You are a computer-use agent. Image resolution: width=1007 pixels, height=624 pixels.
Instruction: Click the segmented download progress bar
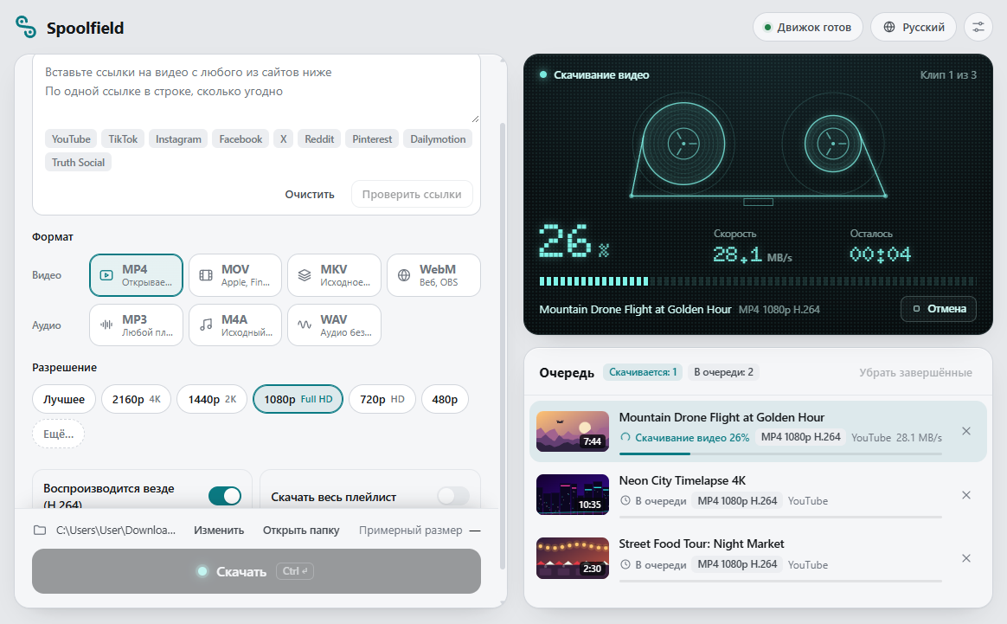click(758, 280)
